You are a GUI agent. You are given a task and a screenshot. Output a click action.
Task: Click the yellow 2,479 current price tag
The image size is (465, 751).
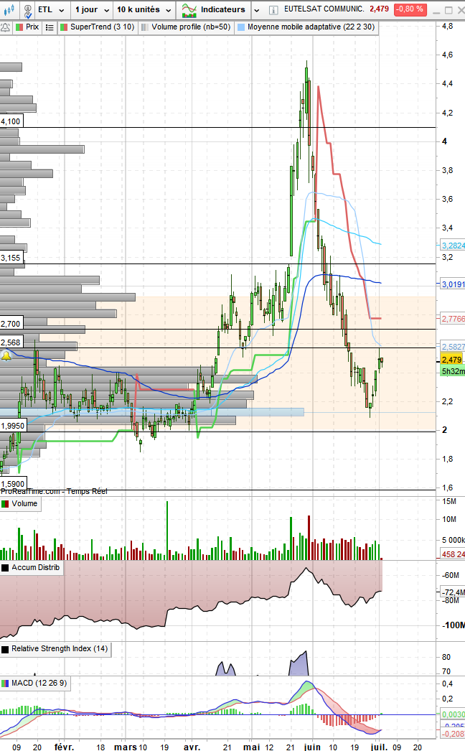tap(451, 360)
